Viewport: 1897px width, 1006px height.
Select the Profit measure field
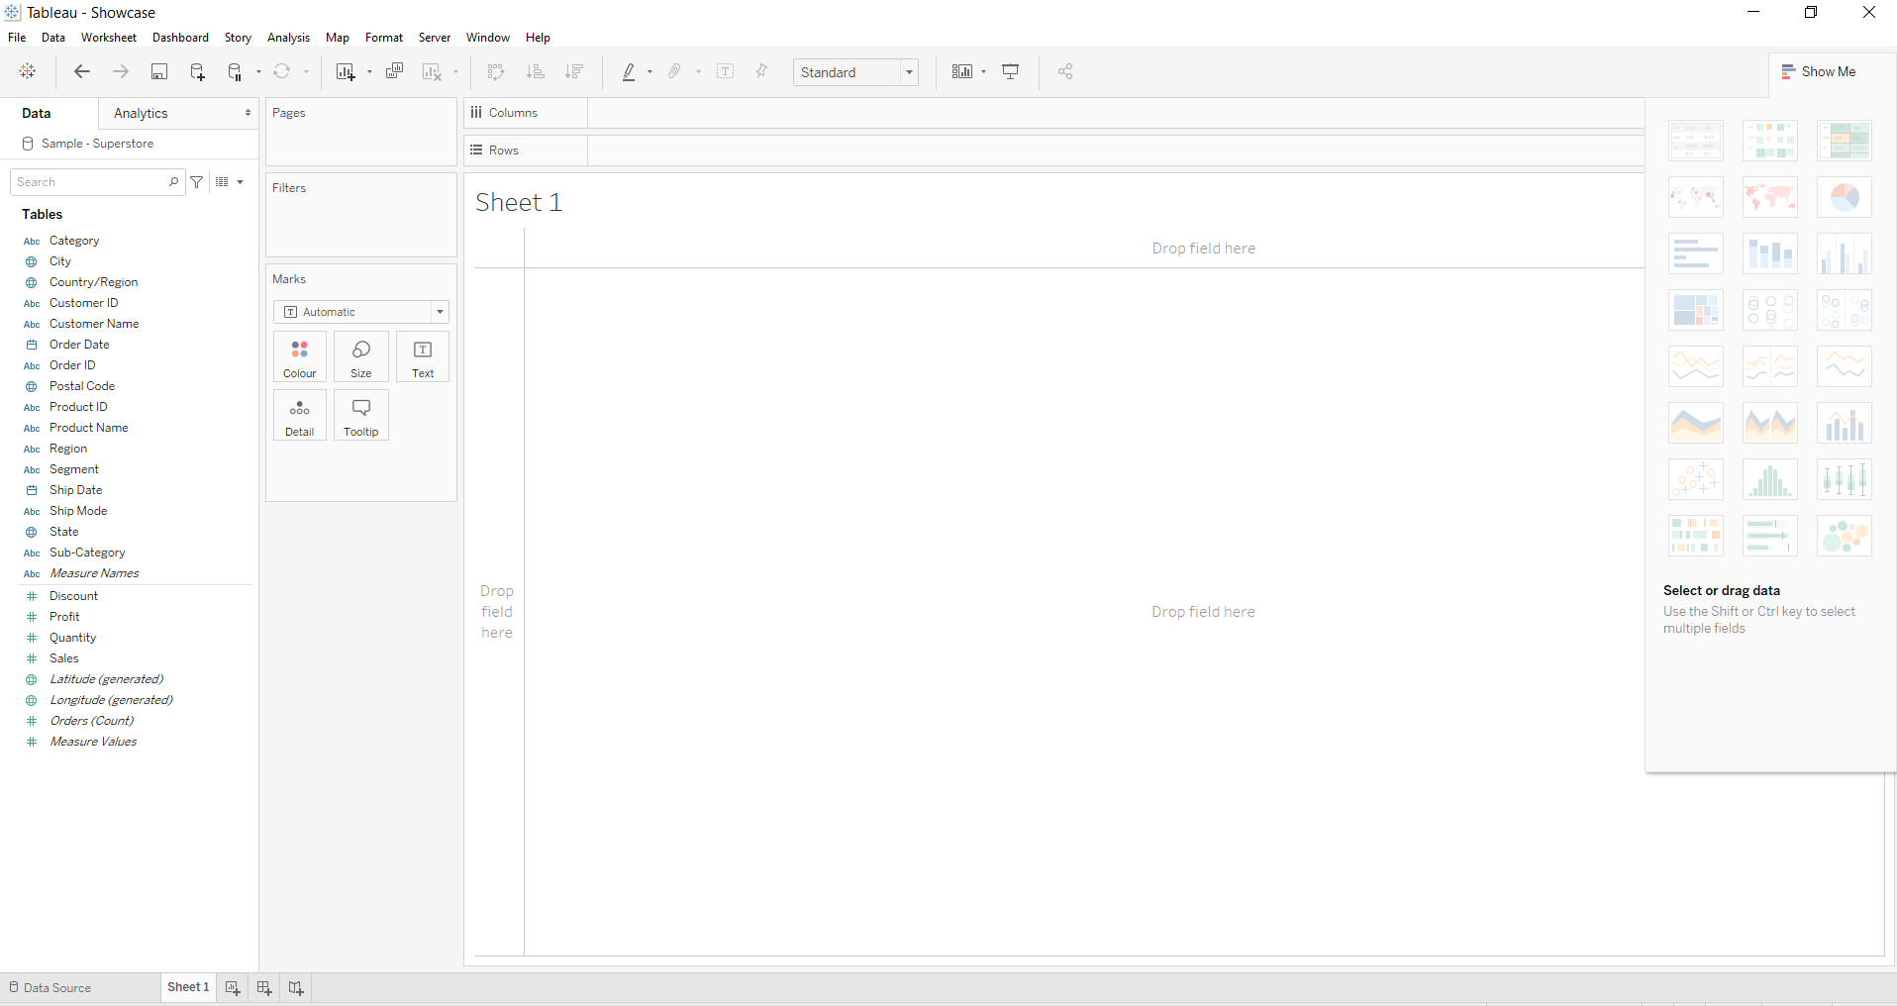[x=64, y=617]
